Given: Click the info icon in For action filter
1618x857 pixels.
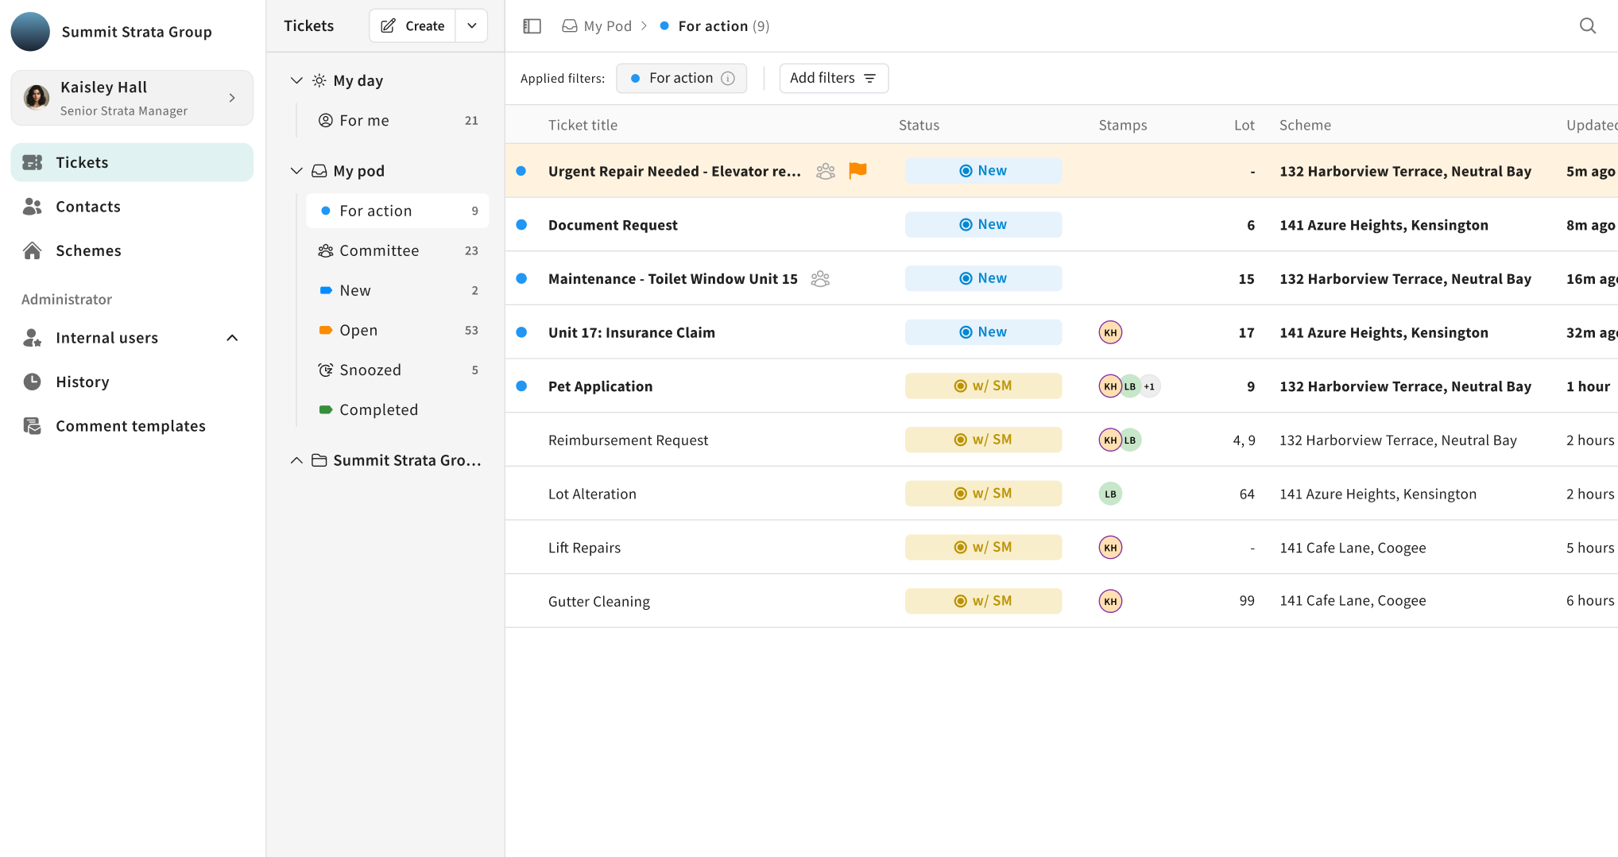Looking at the screenshot, I should (728, 78).
